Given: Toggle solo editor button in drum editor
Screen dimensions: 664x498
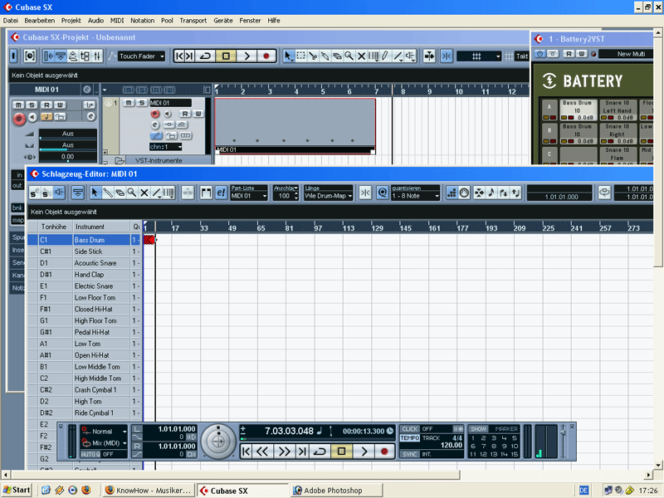Looking at the screenshot, I should pyautogui.click(x=35, y=193).
